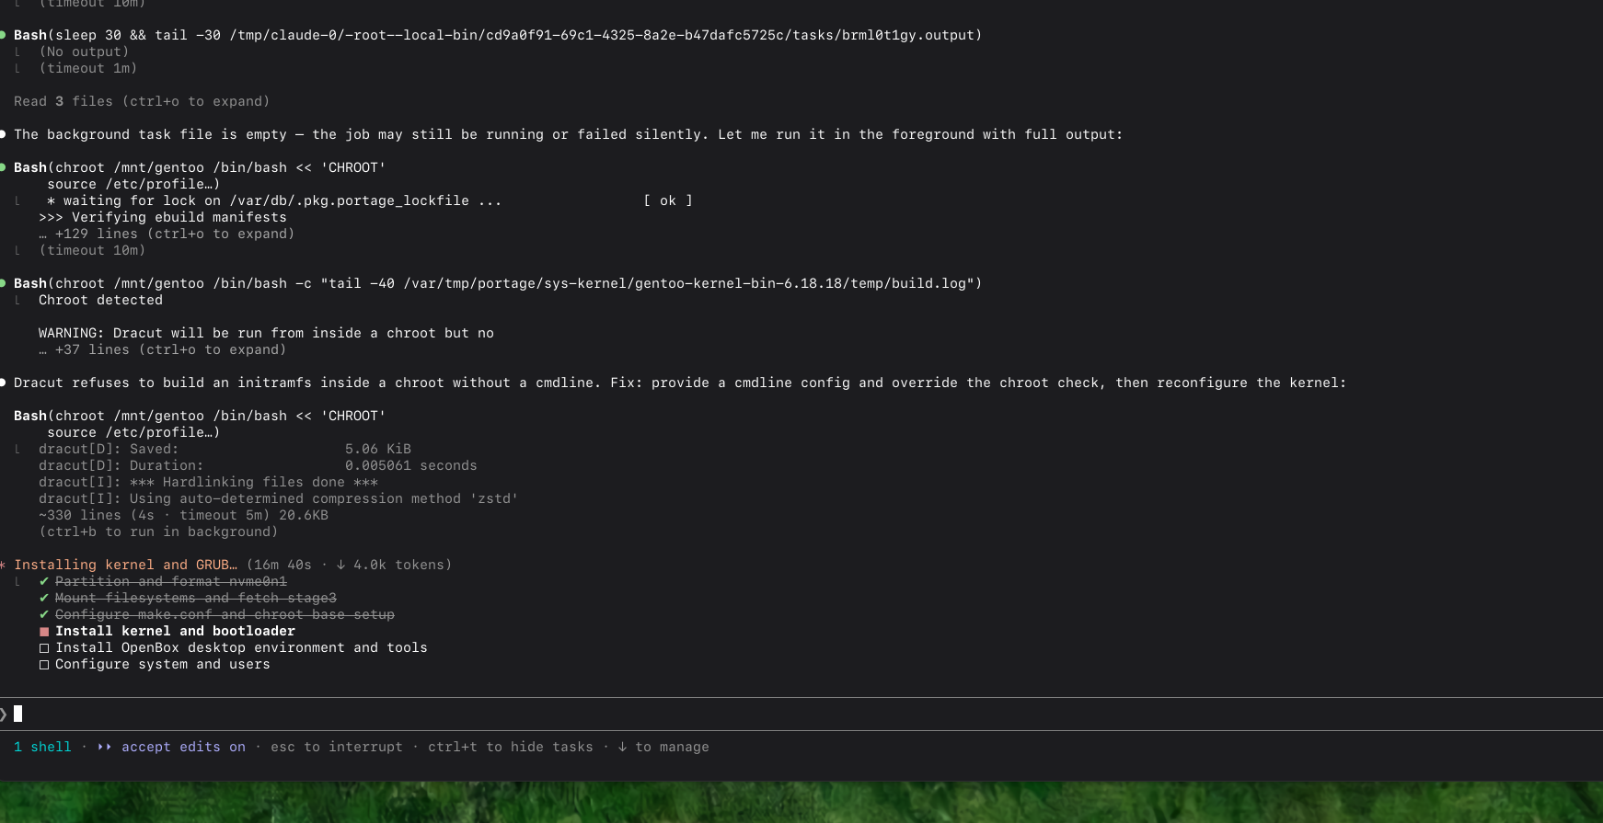Click the "Dracut refuses to build an initramfs" message text
Image resolution: width=1603 pixels, height=823 pixels.
[680, 383]
